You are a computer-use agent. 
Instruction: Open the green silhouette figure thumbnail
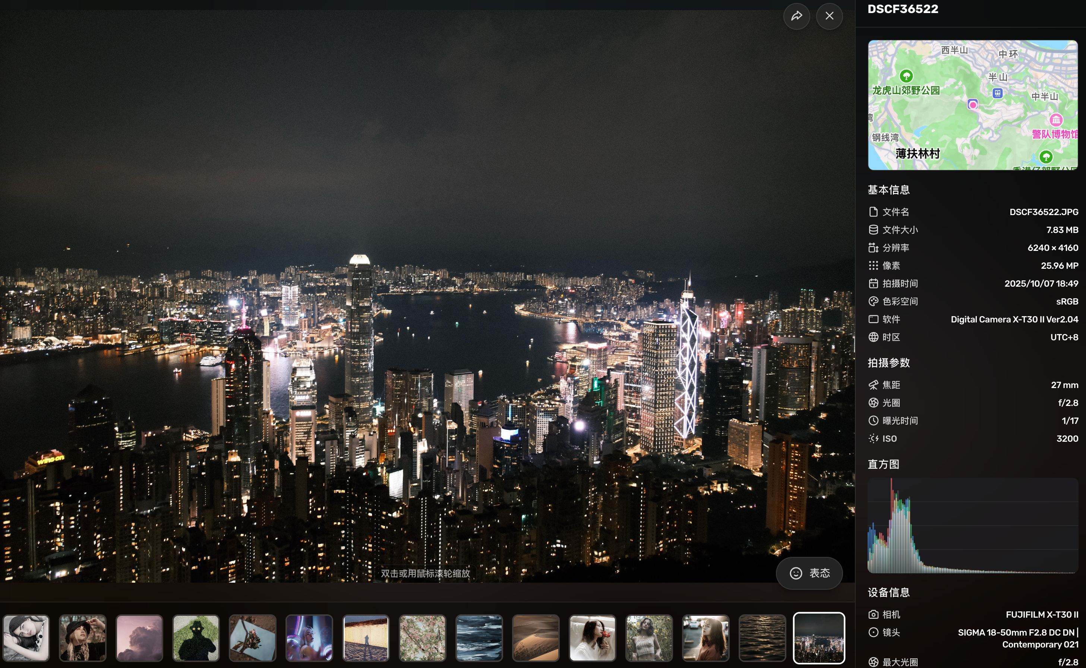pos(196,639)
